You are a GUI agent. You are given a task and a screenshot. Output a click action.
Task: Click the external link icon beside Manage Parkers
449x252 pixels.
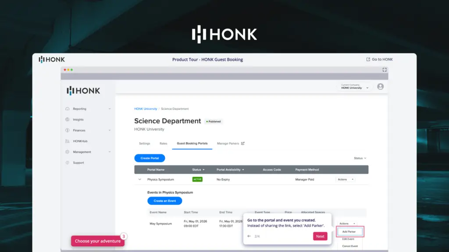coord(243,143)
